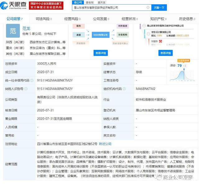Click the 眉山市东坡区市场监督管理局 value
The image size is (199, 186).
pyautogui.click(x=155, y=110)
